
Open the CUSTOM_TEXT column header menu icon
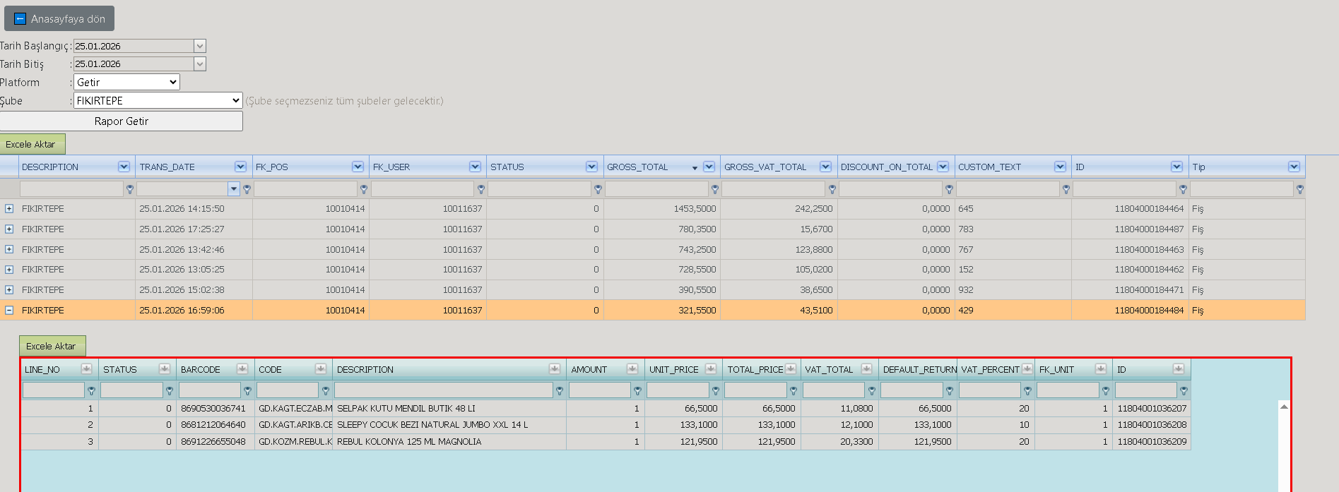(x=1060, y=167)
